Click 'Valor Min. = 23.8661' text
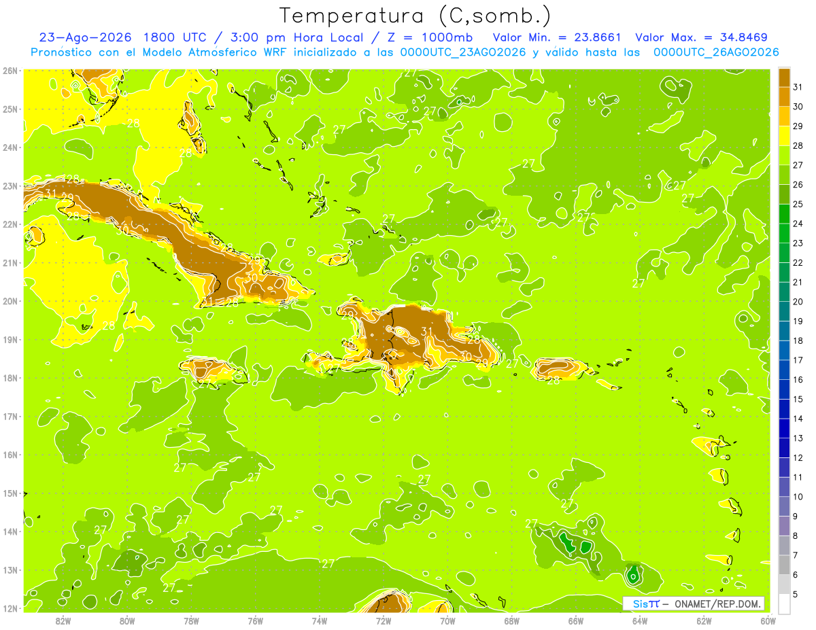 click(556, 37)
